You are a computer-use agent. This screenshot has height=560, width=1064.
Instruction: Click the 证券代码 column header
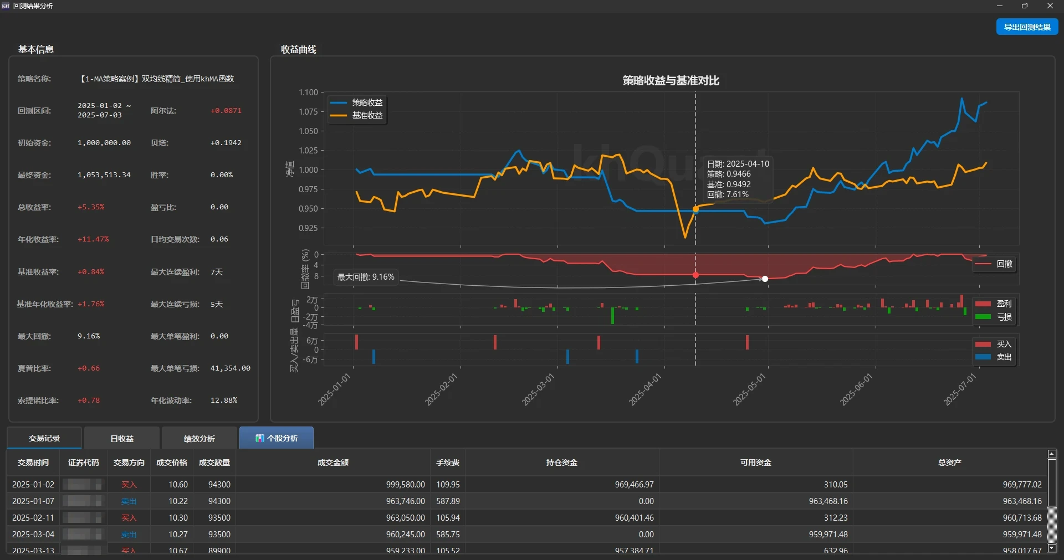[x=84, y=463]
